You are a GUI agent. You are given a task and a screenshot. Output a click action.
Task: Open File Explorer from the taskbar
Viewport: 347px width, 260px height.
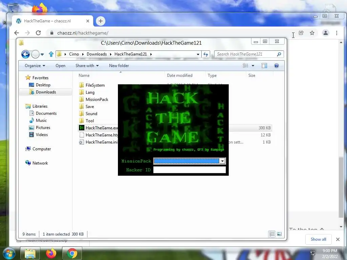(x=30, y=253)
